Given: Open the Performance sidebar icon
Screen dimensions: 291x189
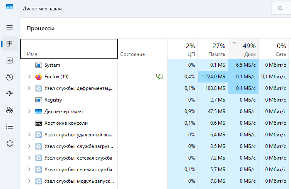Looking at the screenshot, I should click(10, 61).
